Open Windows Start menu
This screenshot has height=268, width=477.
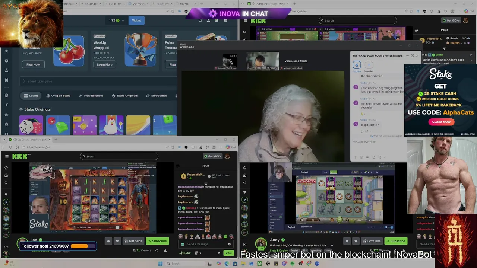coord(160,264)
